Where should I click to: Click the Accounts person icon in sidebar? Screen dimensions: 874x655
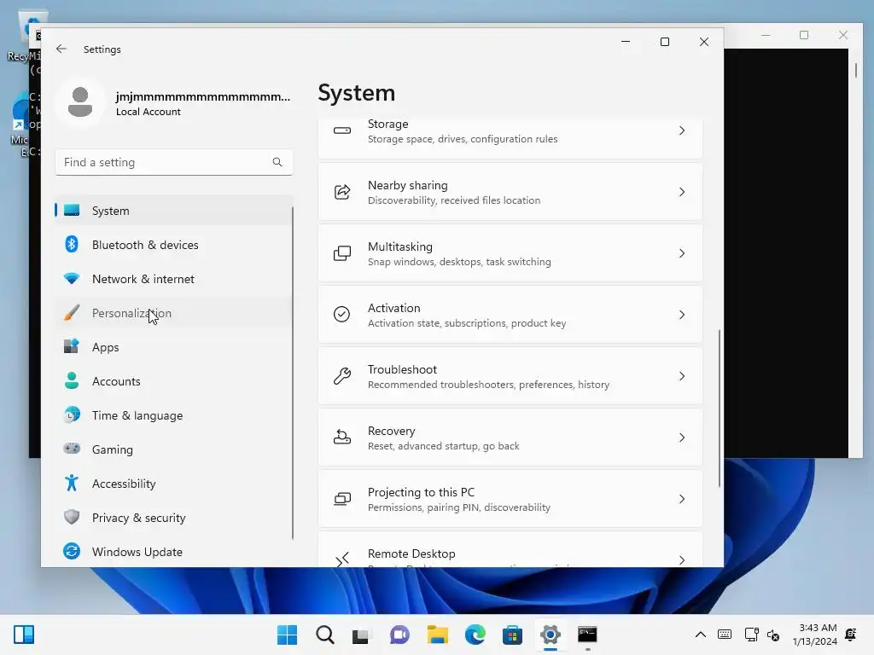72,381
